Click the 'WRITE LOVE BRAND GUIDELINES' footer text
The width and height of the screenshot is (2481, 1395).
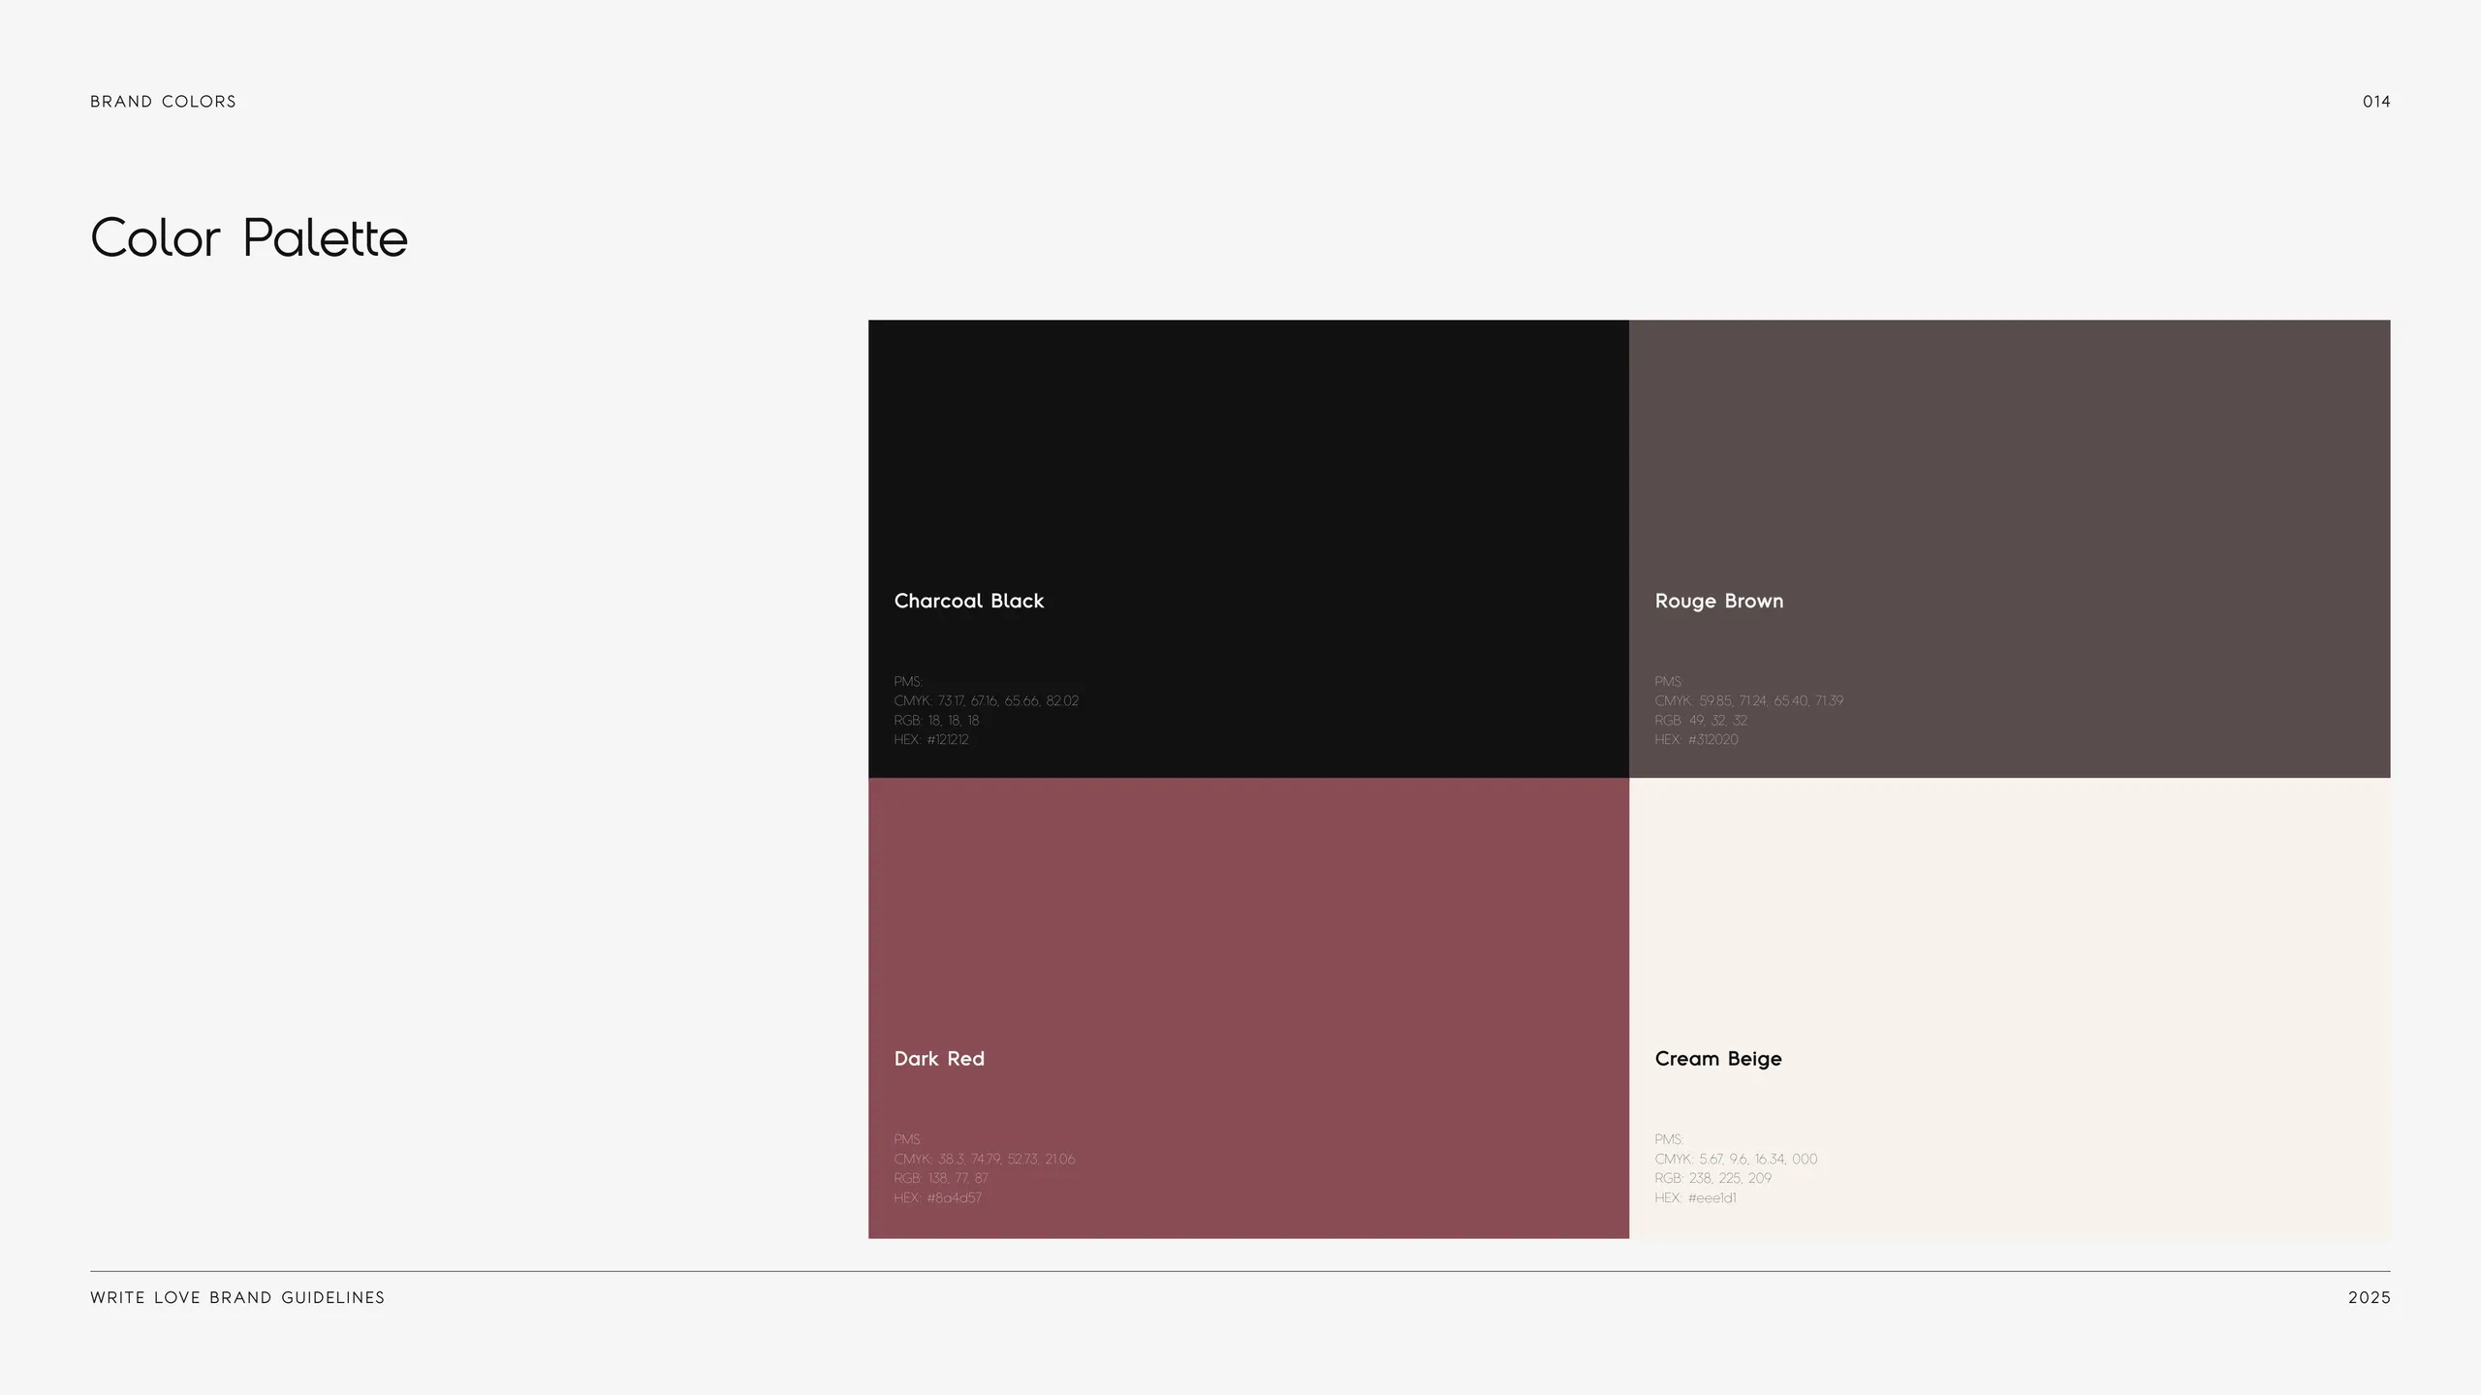237,1298
